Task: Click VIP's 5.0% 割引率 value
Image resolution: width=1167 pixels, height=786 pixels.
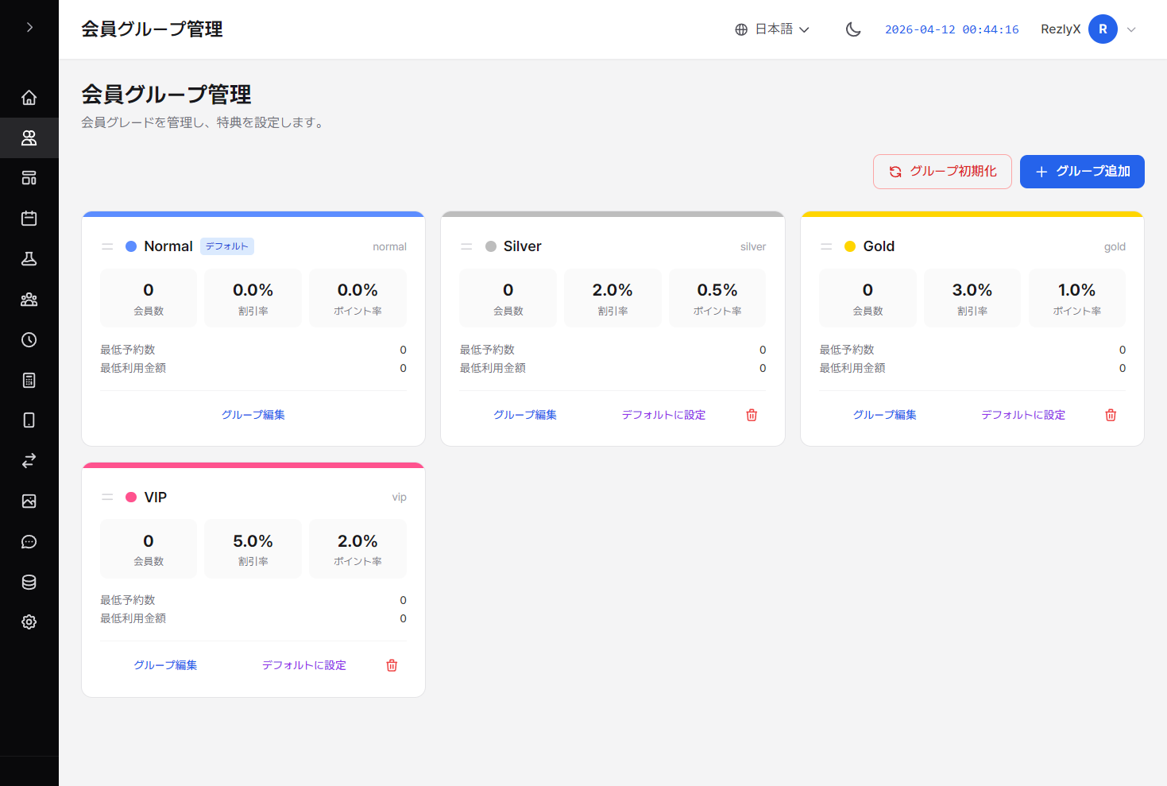Action: pyautogui.click(x=253, y=541)
